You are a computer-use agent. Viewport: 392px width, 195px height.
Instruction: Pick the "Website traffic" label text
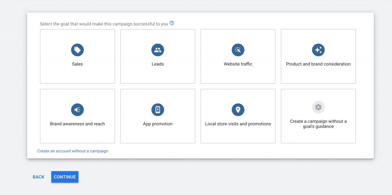coord(238,64)
